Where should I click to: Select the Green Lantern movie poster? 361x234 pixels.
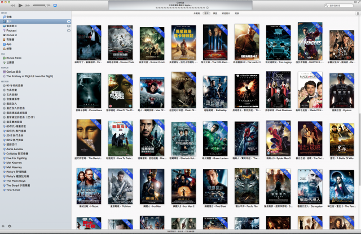coord(215,139)
